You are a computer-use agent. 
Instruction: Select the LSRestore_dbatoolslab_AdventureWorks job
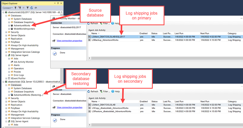pyautogui.click(x=165, y=111)
